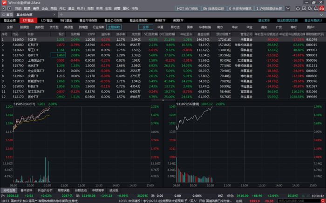The width and height of the screenshot is (326, 203).
Task: Switch to the LOF基金 tab
Action: click(47, 20)
